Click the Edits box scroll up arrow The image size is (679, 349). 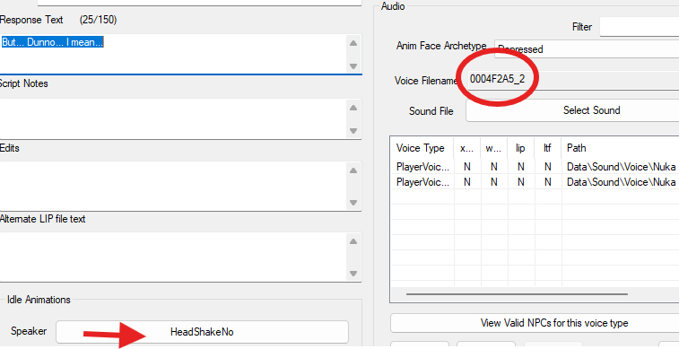tap(353, 170)
